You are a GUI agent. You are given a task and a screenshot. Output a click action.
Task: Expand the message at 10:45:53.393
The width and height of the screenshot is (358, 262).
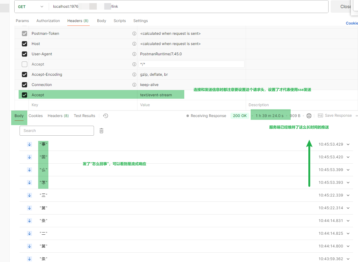coord(348,183)
